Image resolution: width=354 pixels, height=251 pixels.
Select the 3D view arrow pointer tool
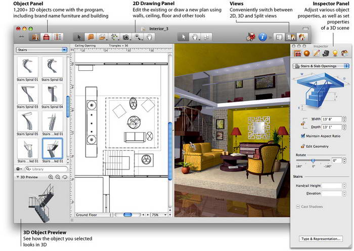tap(184, 37)
